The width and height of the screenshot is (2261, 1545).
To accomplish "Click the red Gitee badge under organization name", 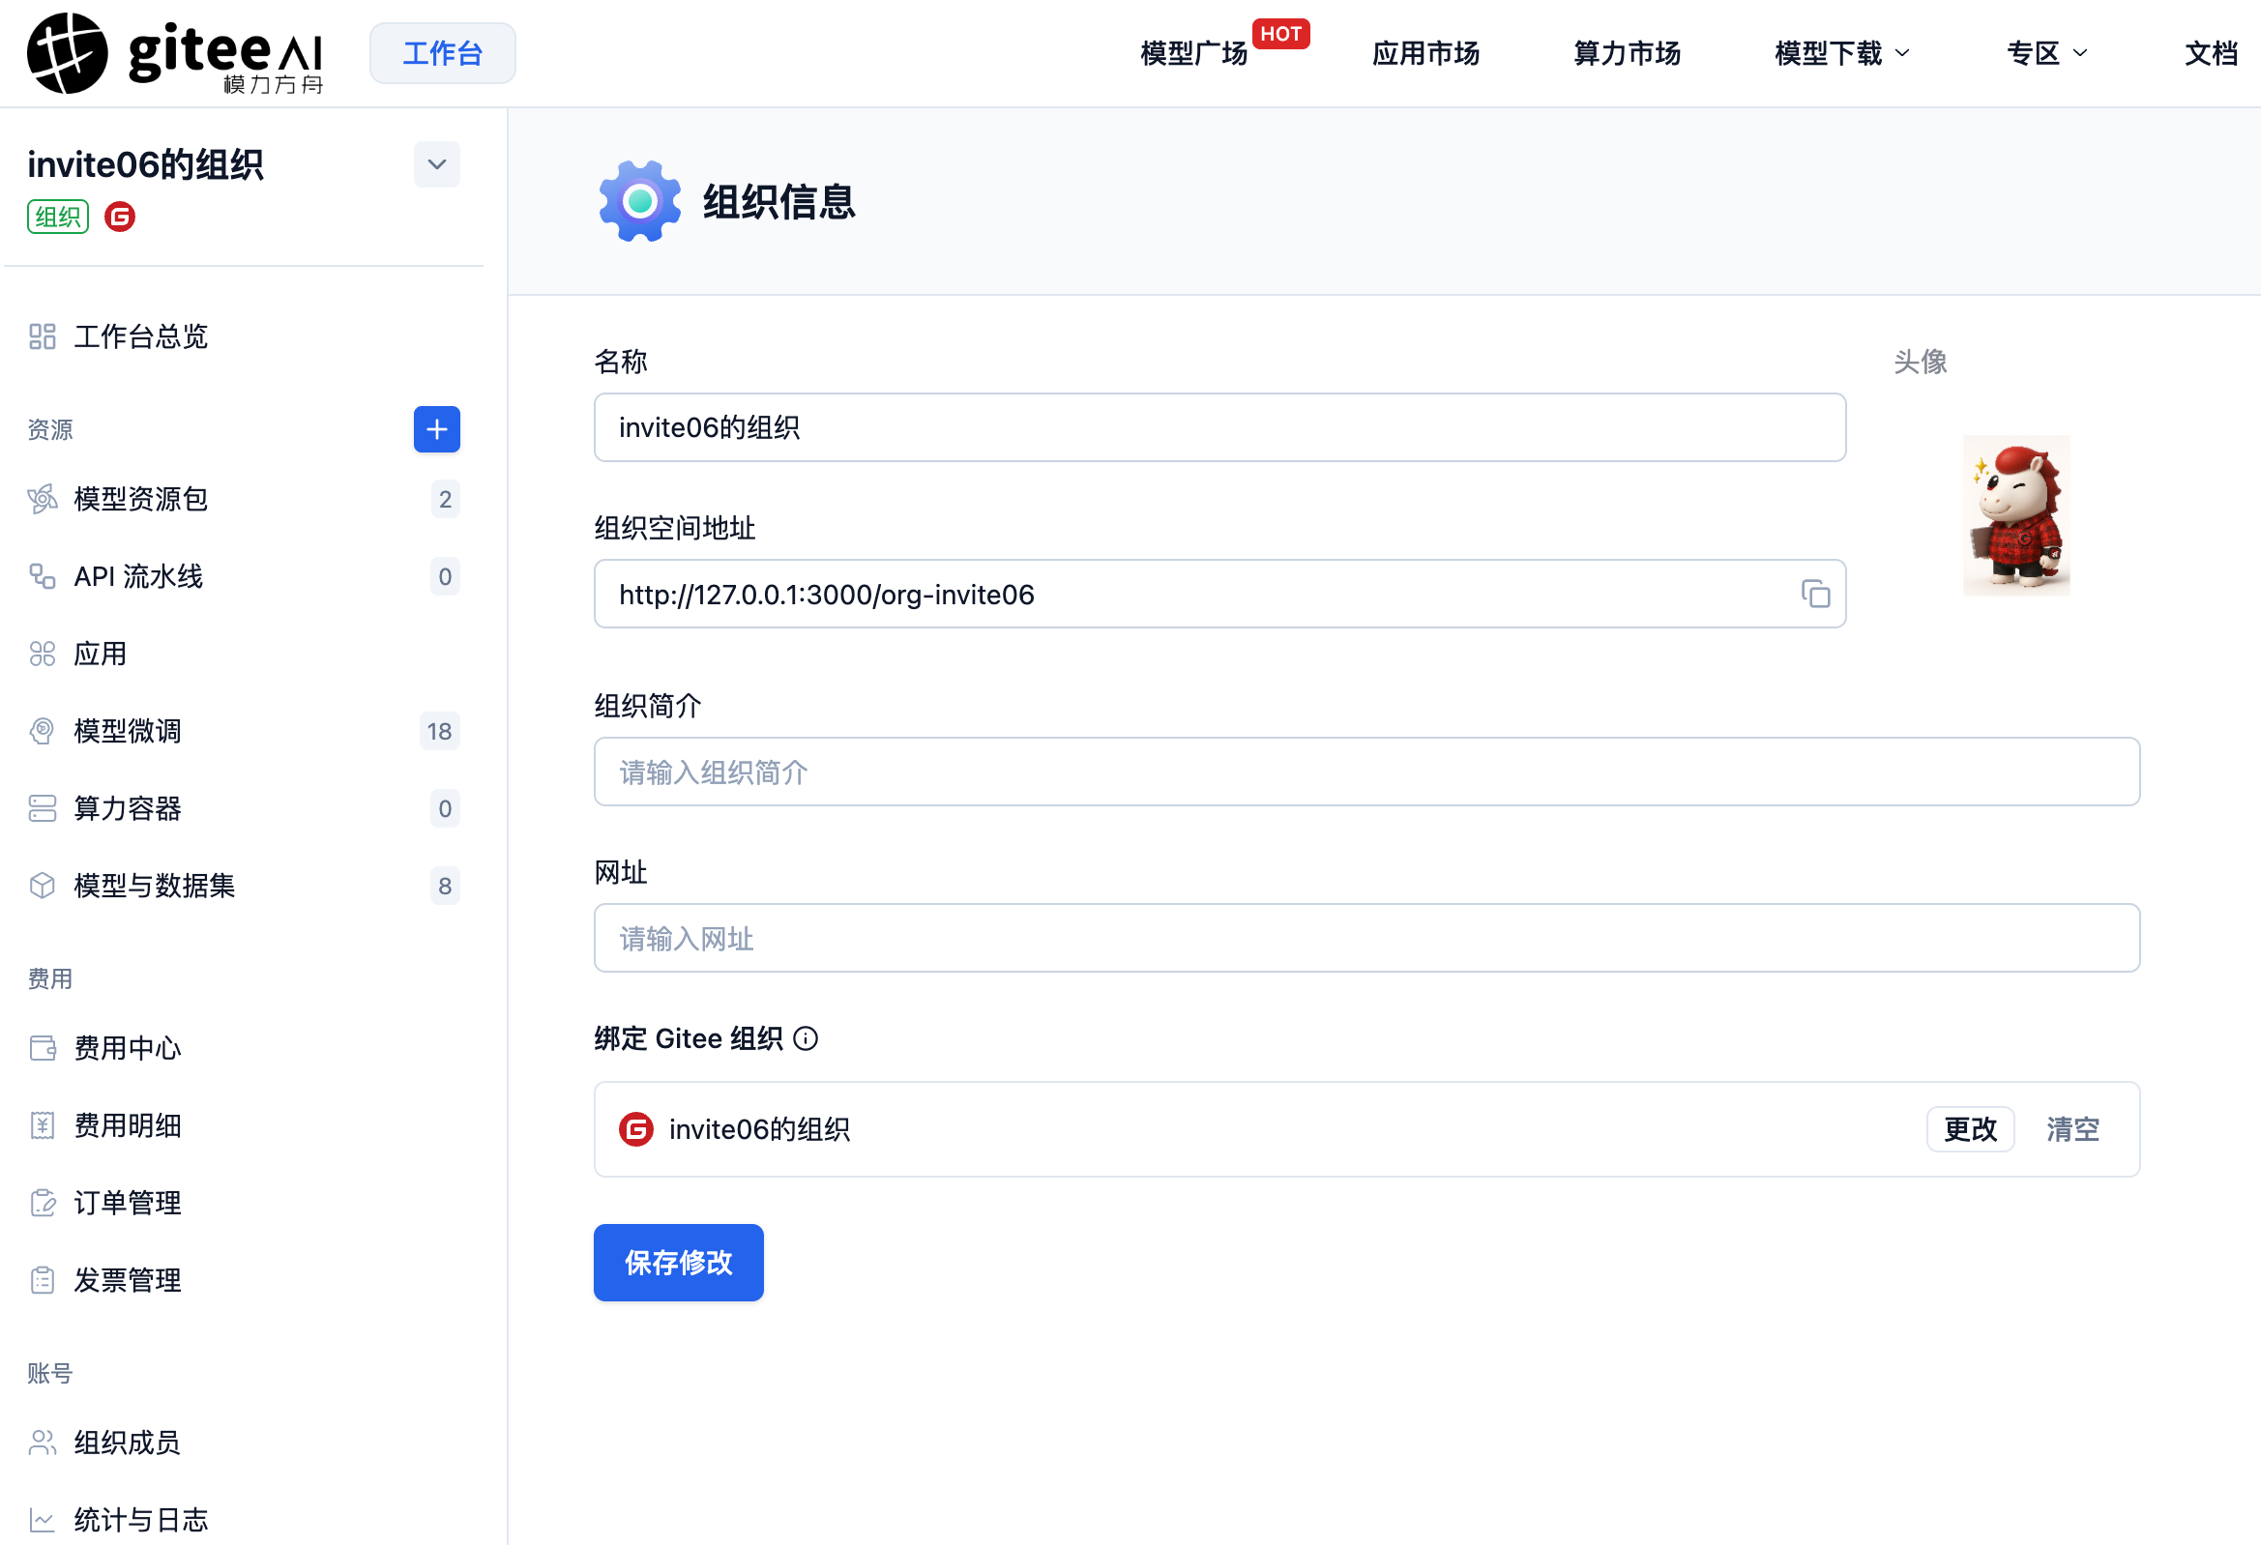I will click(x=120, y=217).
